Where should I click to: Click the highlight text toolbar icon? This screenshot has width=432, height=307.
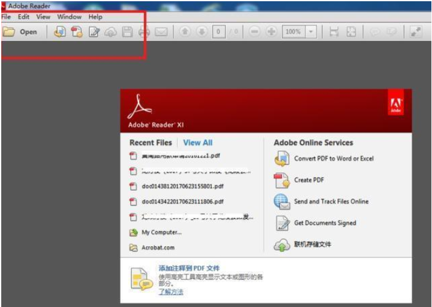391,32
